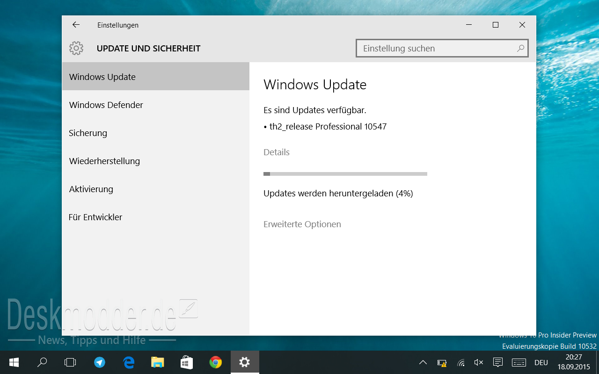Click the DEU input language indicator
599x374 pixels.
(x=541, y=362)
